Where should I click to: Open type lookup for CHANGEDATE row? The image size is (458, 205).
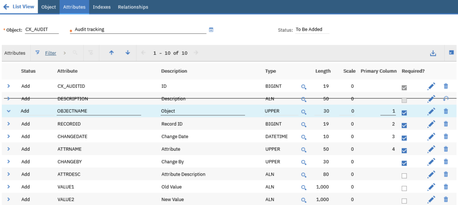[304, 137]
